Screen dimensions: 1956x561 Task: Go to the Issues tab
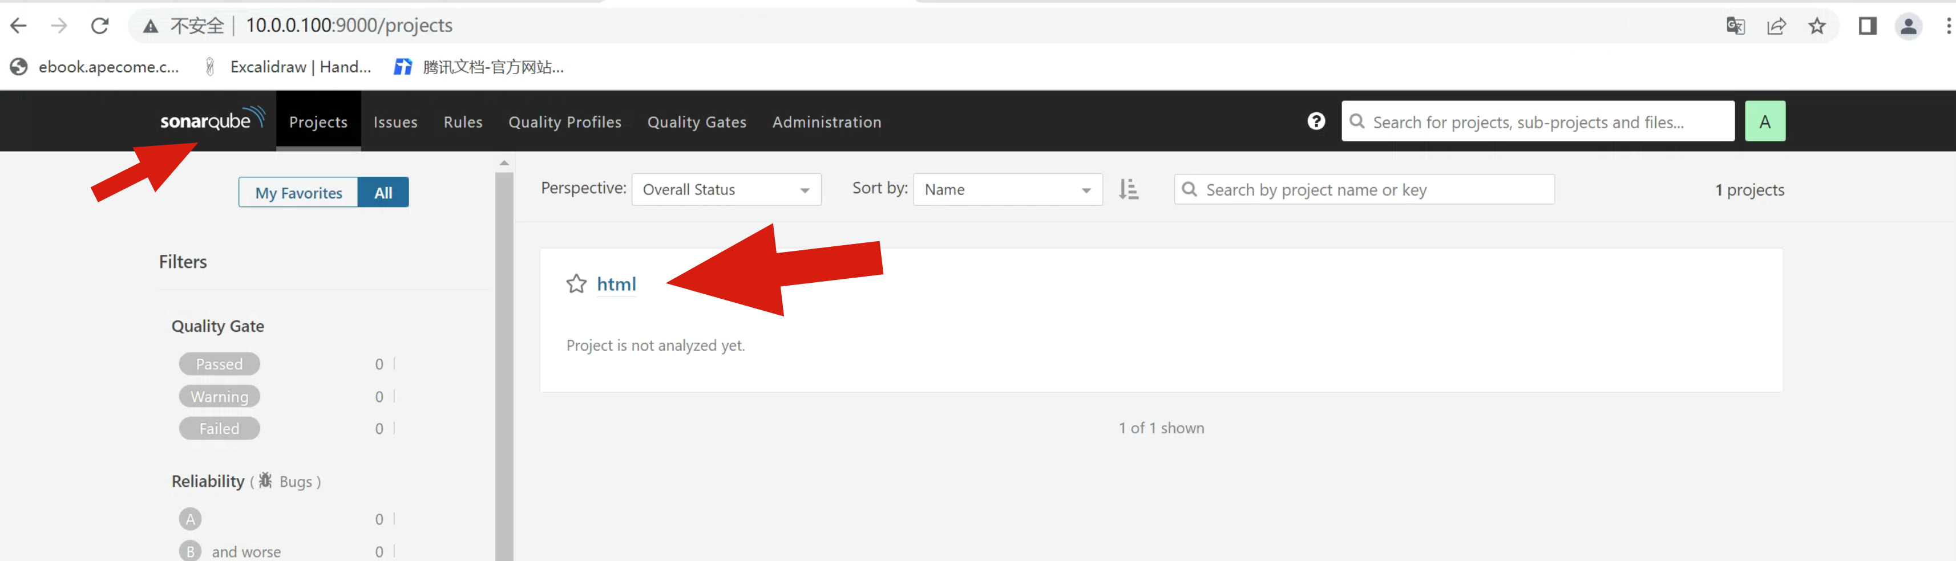(395, 122)
